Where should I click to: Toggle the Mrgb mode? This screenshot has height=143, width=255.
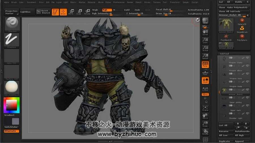tap(95, 10)
